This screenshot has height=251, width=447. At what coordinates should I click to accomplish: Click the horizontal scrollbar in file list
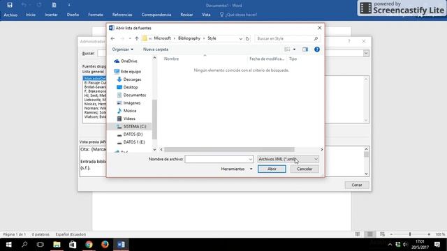229,149
